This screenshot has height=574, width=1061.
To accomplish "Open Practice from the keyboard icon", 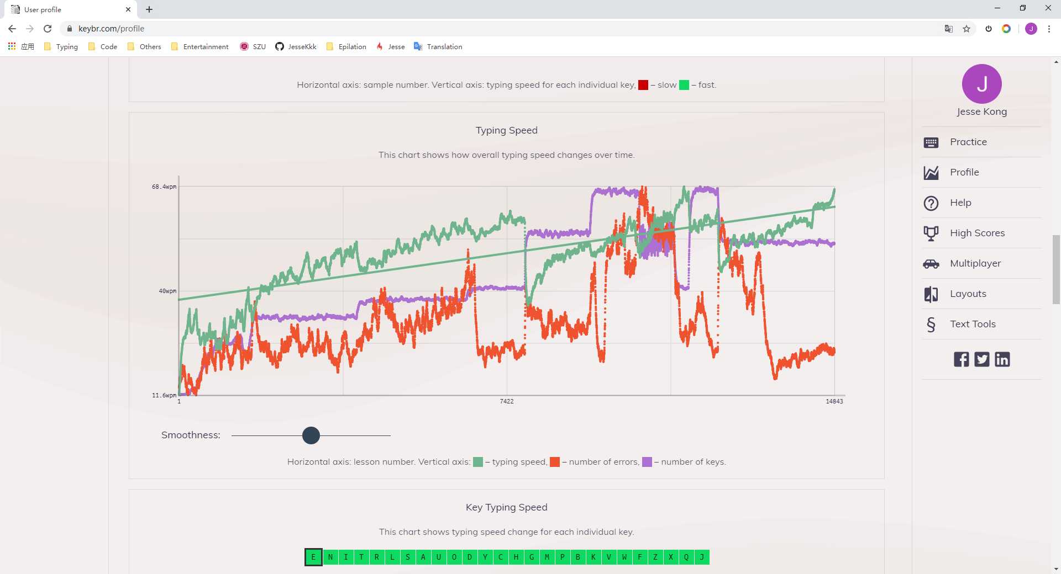I will click(931, 142).
